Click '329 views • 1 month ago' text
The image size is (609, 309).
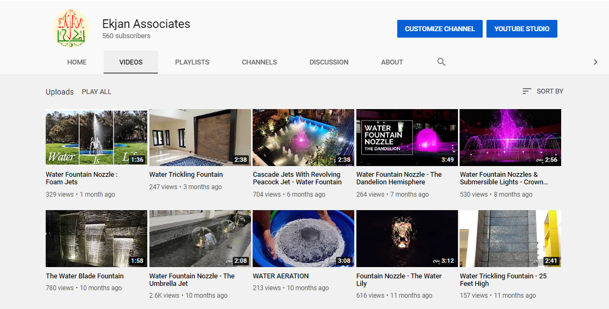point(81,195)
